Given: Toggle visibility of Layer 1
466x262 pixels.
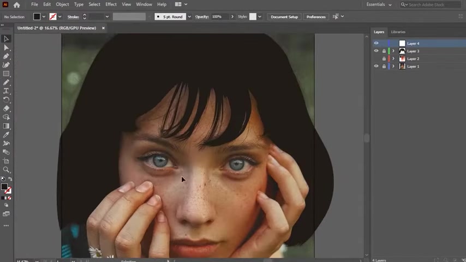Looking at the screenshot, I should point(376,66).
